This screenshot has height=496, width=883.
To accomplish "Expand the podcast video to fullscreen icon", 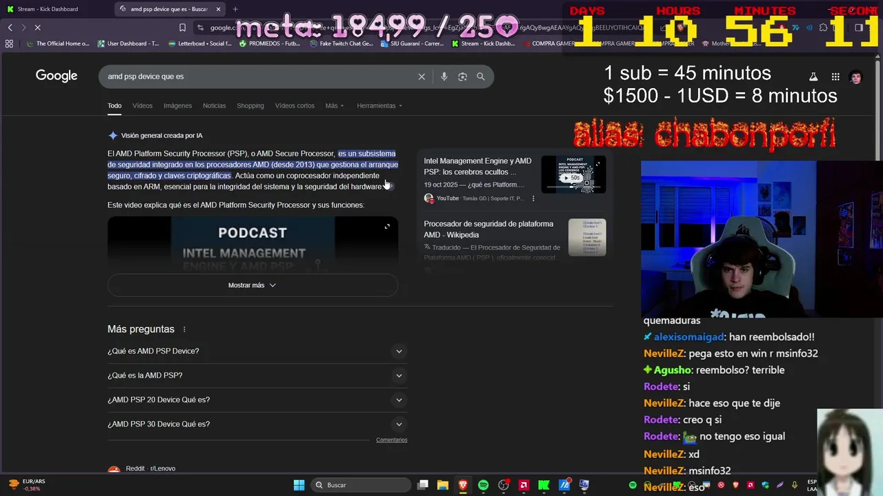I will (x=387, y=227).
